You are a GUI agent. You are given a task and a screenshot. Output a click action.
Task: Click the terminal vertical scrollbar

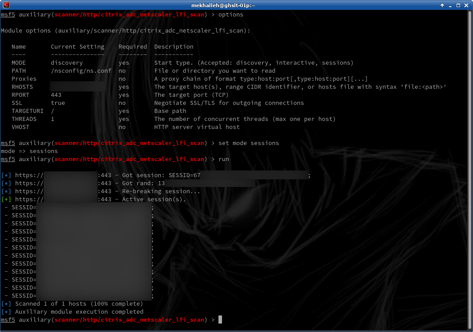(470, 170)
